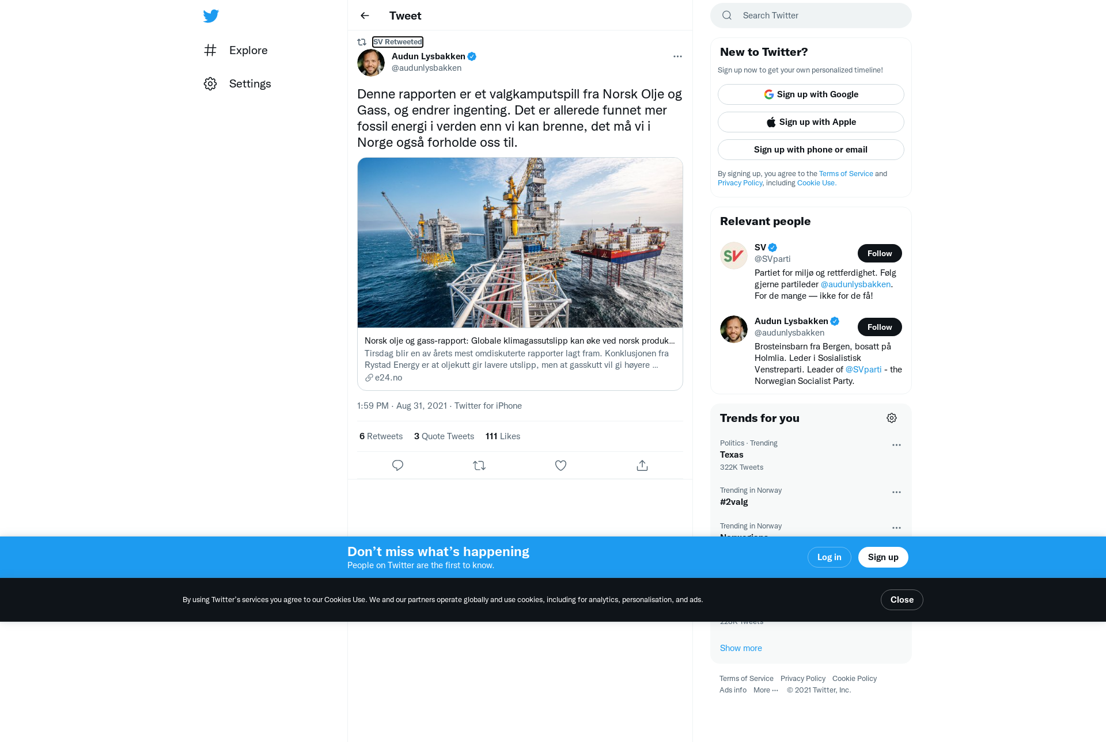Image resolution: width=1106 pixels, height=742 pixels.
Task: Click the Twitter bird logo
Action: [x=211, y=16]
